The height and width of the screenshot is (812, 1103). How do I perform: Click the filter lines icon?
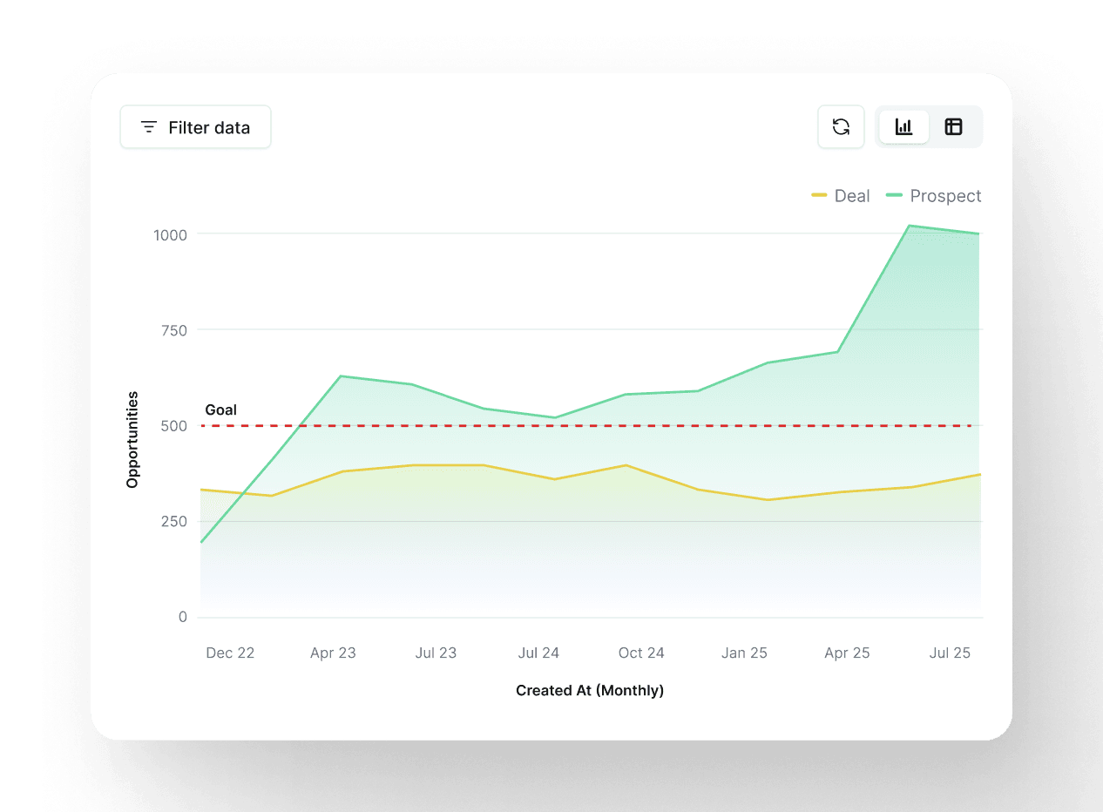149,127
